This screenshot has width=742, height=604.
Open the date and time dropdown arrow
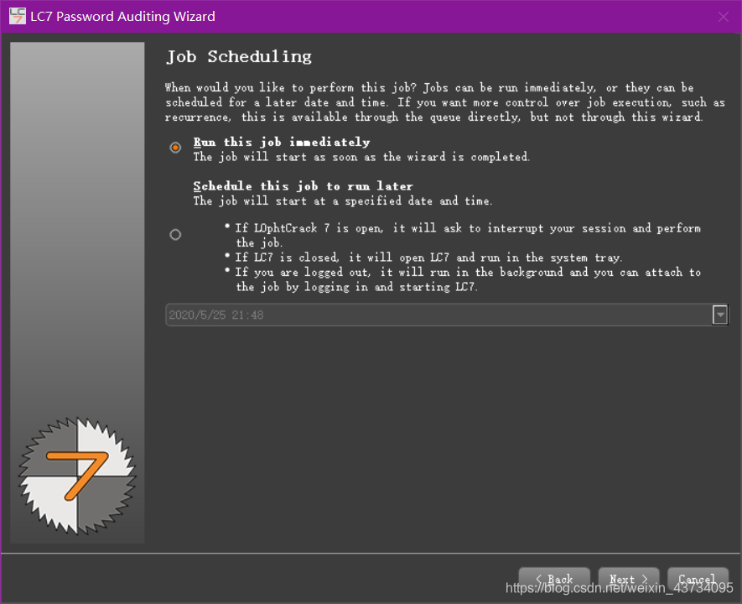(x=719, y=315)
